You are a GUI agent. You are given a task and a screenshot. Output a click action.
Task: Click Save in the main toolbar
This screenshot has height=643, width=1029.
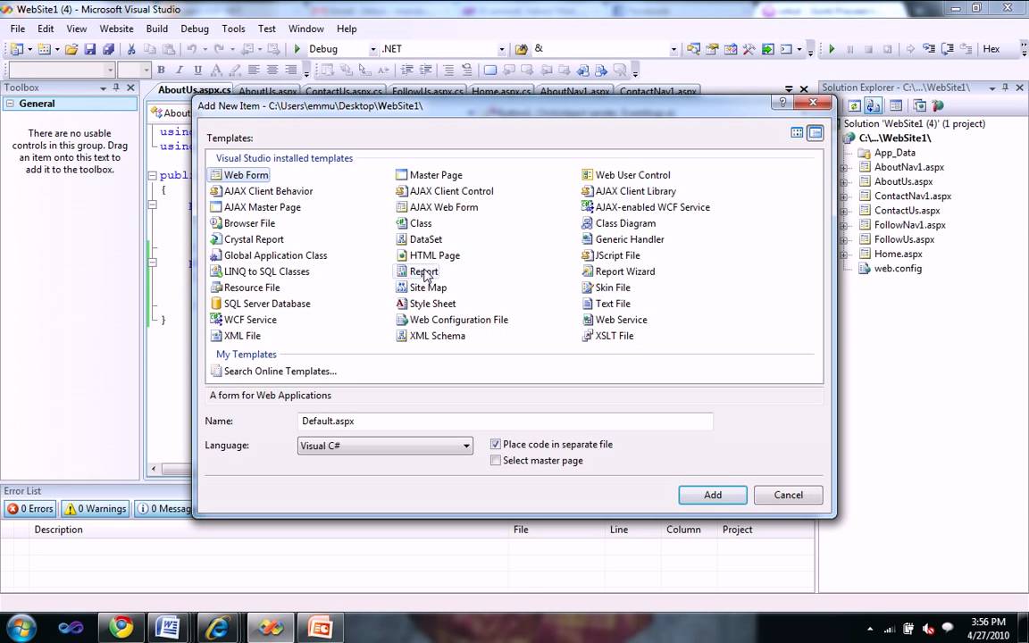click(x=90, y=49)
